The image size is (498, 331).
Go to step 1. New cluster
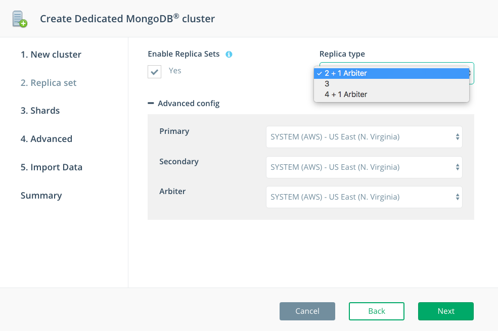pos(51,55)
